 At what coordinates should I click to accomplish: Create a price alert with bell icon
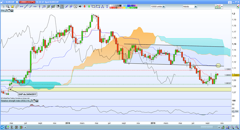pyautogui.click(x=12, y=7)
